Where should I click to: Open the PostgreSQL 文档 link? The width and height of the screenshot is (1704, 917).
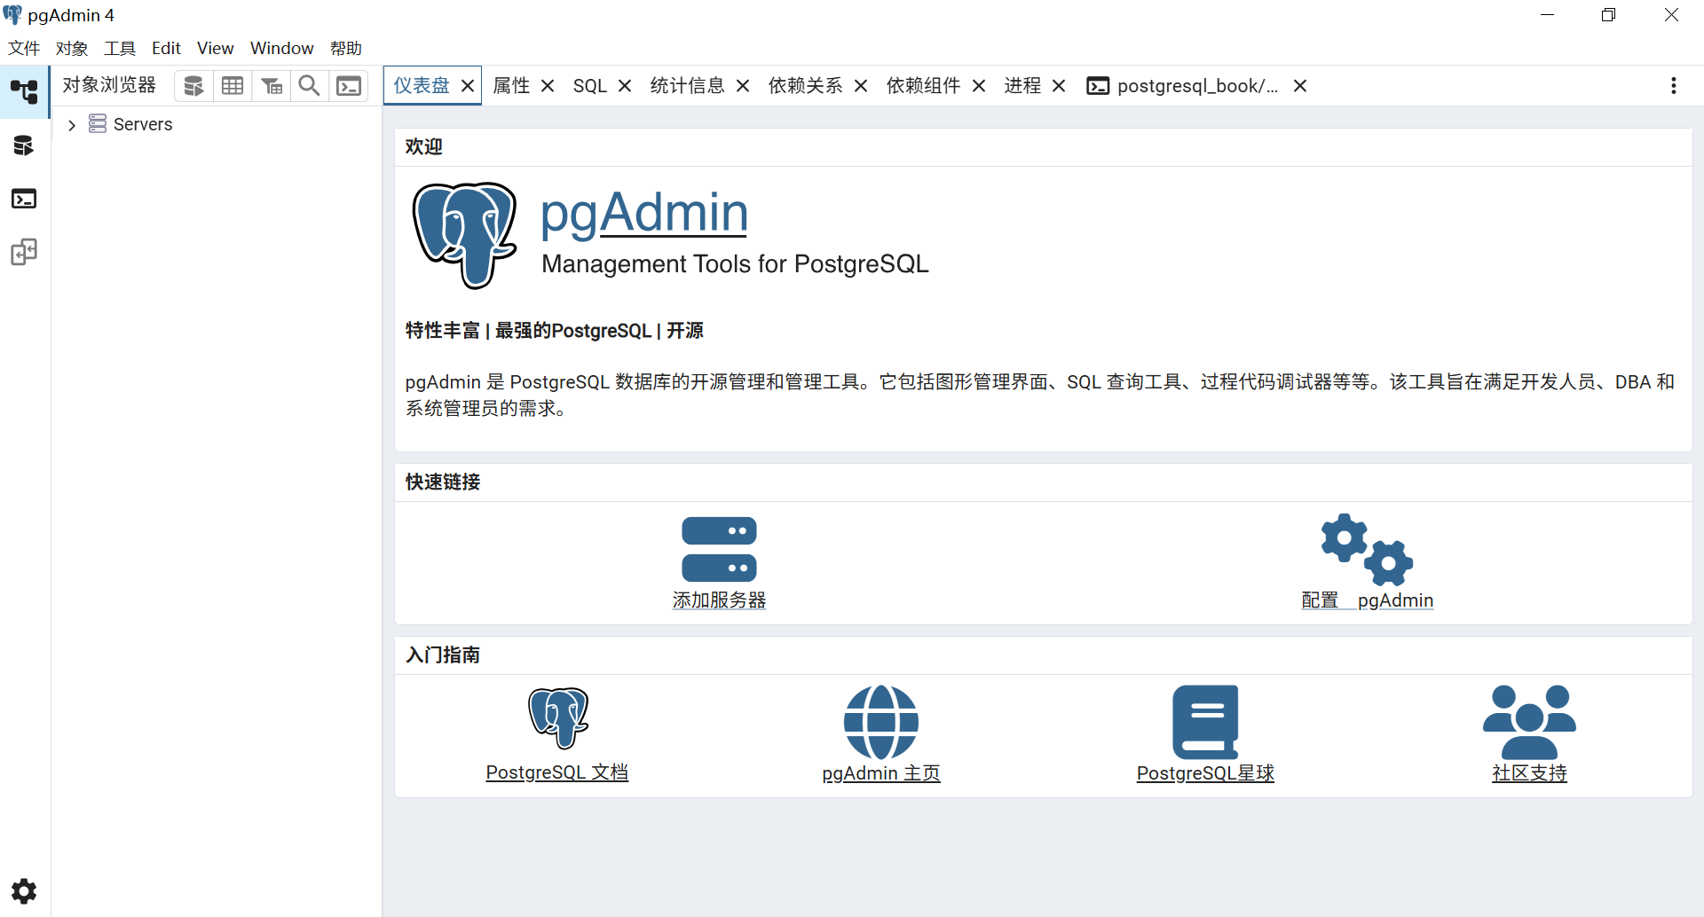556,772
